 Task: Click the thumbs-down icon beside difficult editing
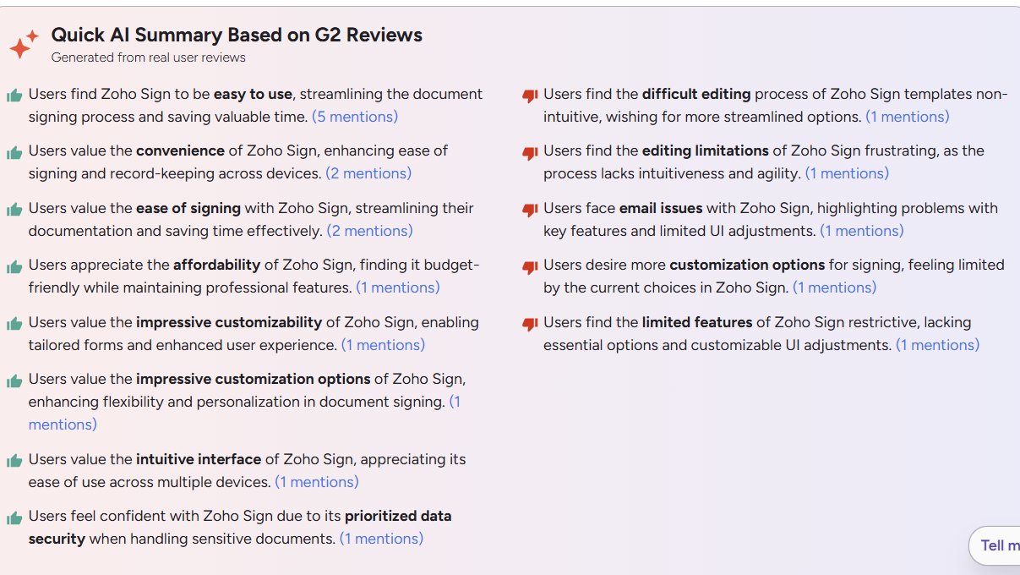coord(530,95)
